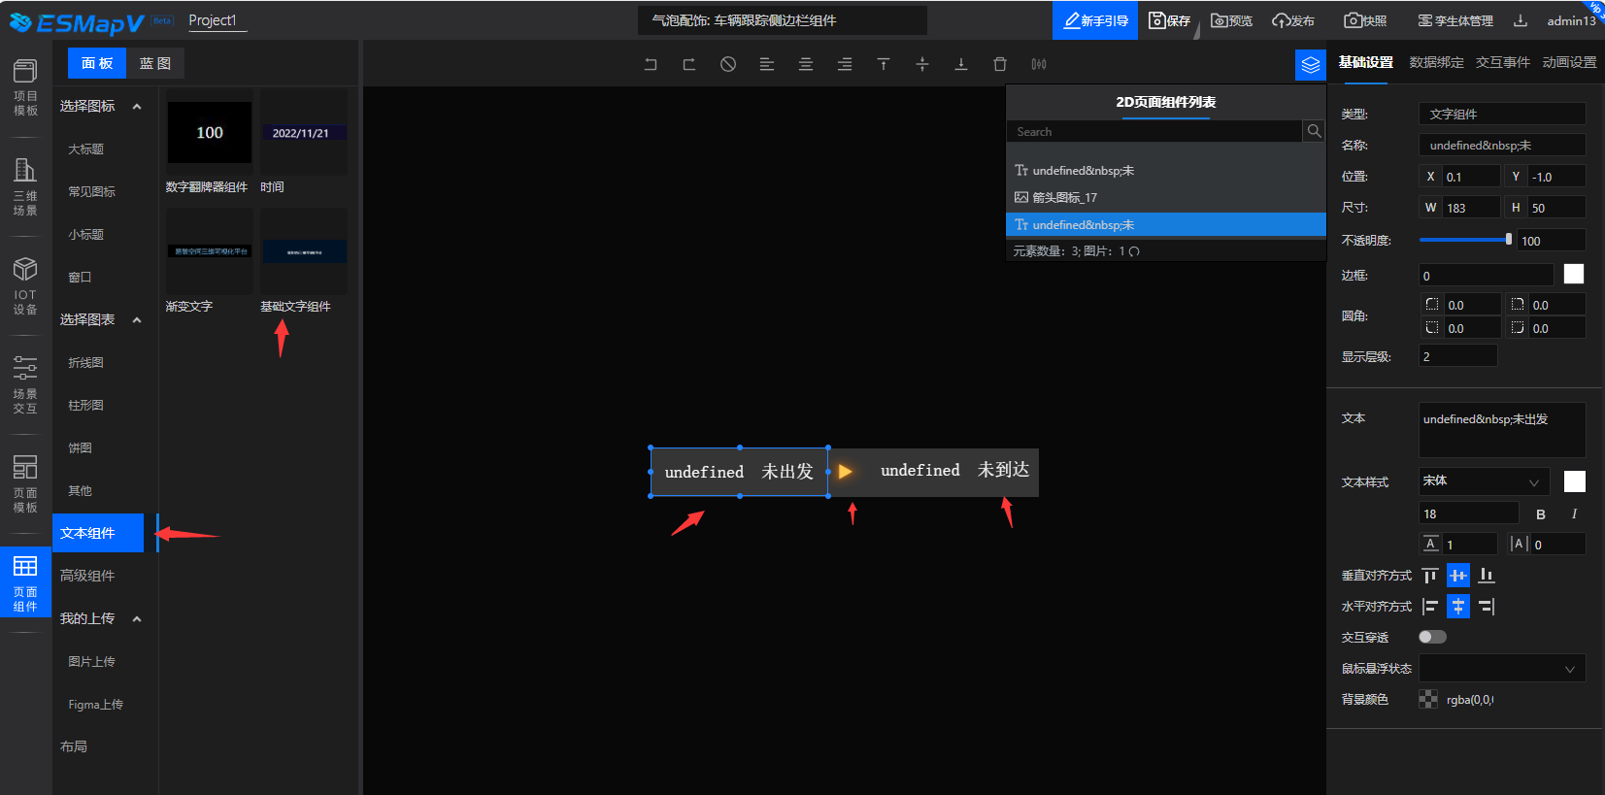This screenshot has height=795, width=1605.
Task: Click the white text color swatch
Action: click(1574, 481)
